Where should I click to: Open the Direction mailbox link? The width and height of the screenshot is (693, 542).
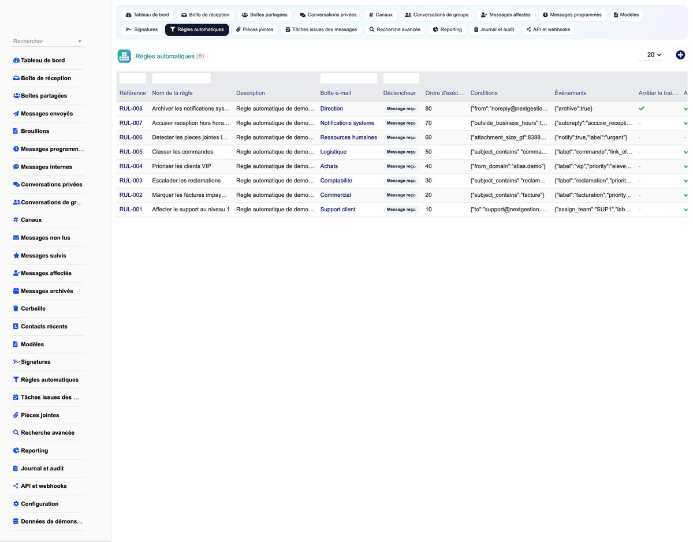pyautogui.click(x=331, y=109)
